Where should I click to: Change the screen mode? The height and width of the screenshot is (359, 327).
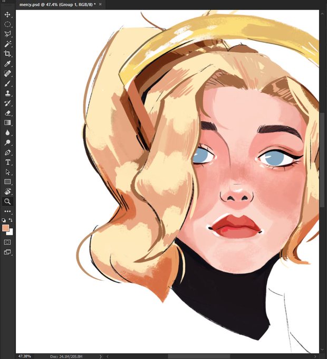[x=7, y=252]
